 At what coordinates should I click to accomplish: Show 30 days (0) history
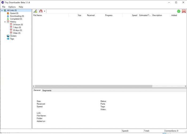[x=17, y=30]
